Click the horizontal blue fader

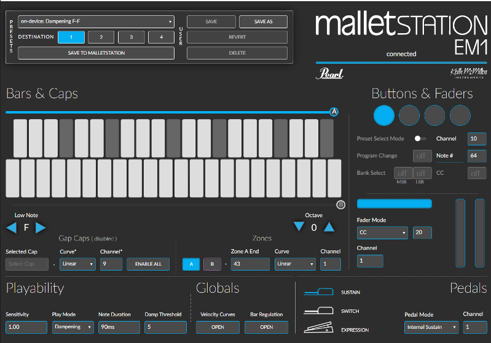pos(395,204)
